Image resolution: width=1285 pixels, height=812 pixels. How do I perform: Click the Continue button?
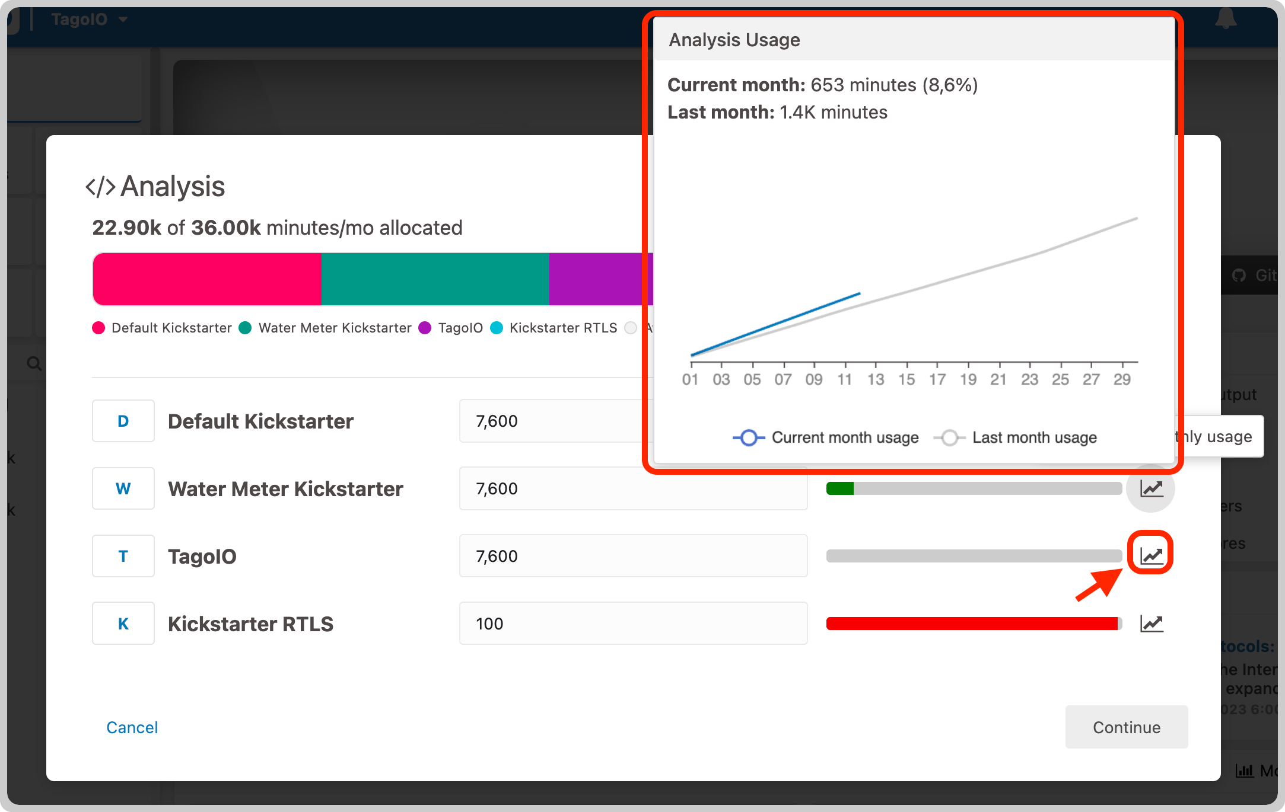(1127, 727)
